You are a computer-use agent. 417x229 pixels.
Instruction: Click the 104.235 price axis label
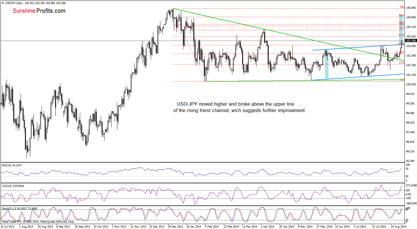(411, 27)
